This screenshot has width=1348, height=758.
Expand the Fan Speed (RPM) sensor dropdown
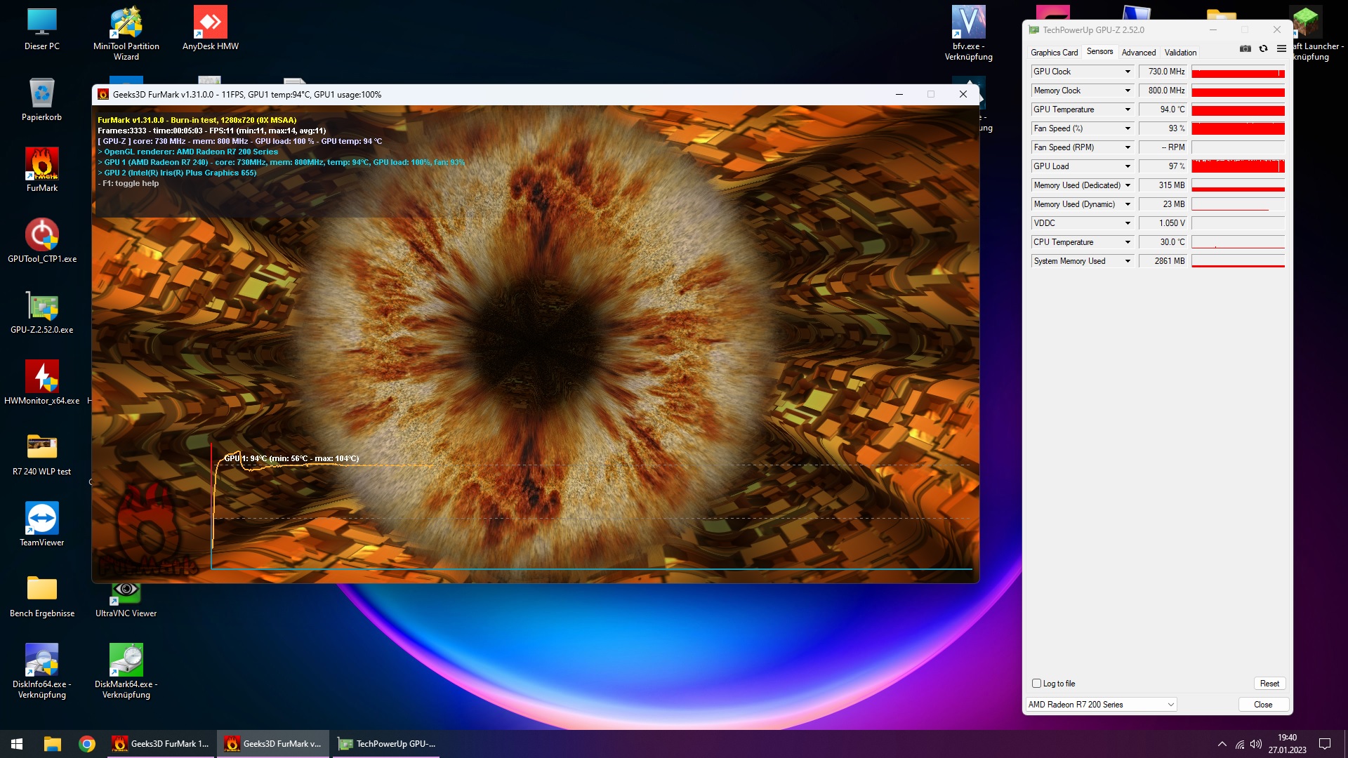click(1128, 147)
